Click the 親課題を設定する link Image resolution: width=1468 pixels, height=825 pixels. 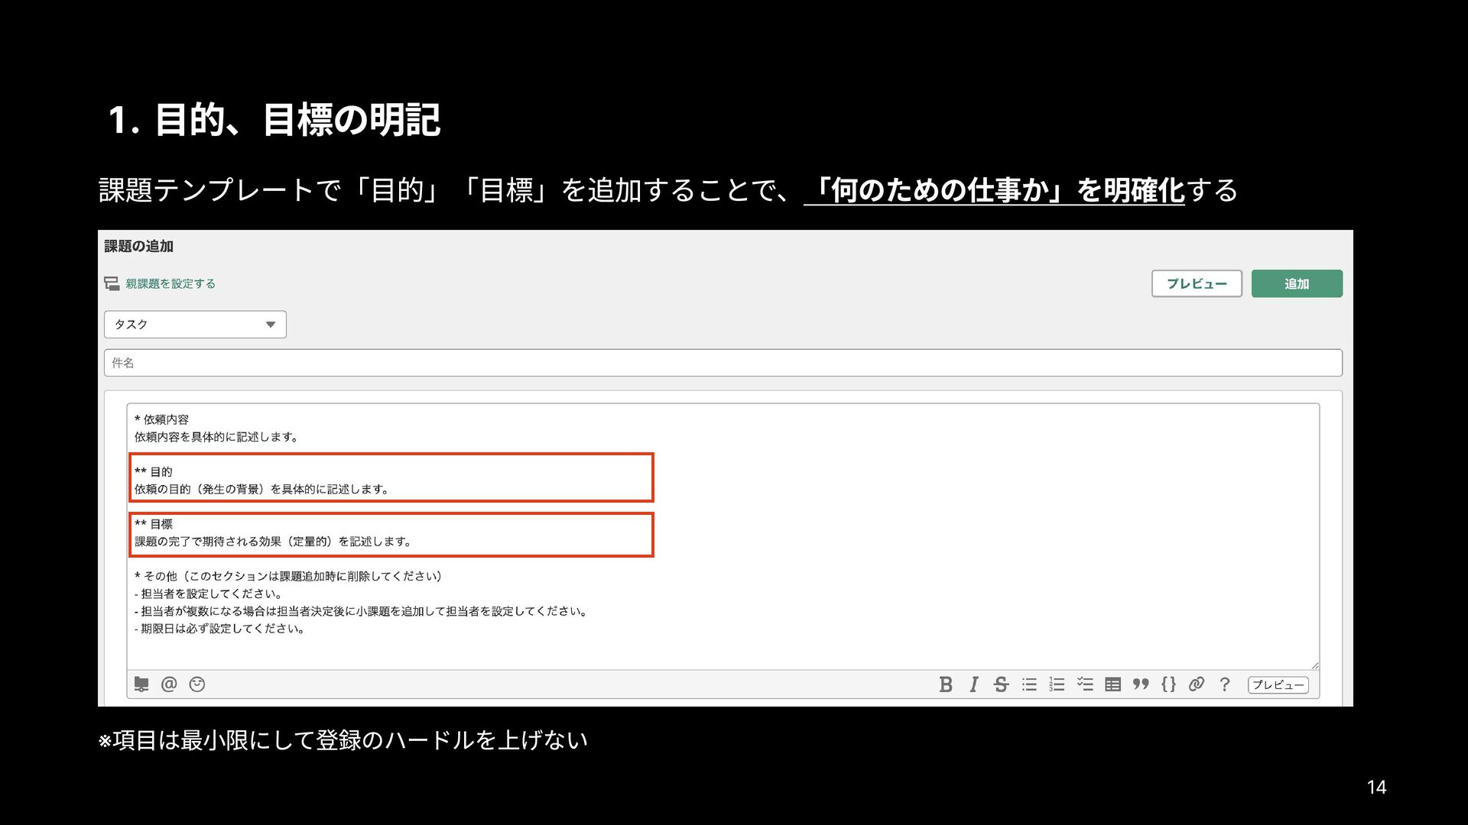click(x=170, y=283)
